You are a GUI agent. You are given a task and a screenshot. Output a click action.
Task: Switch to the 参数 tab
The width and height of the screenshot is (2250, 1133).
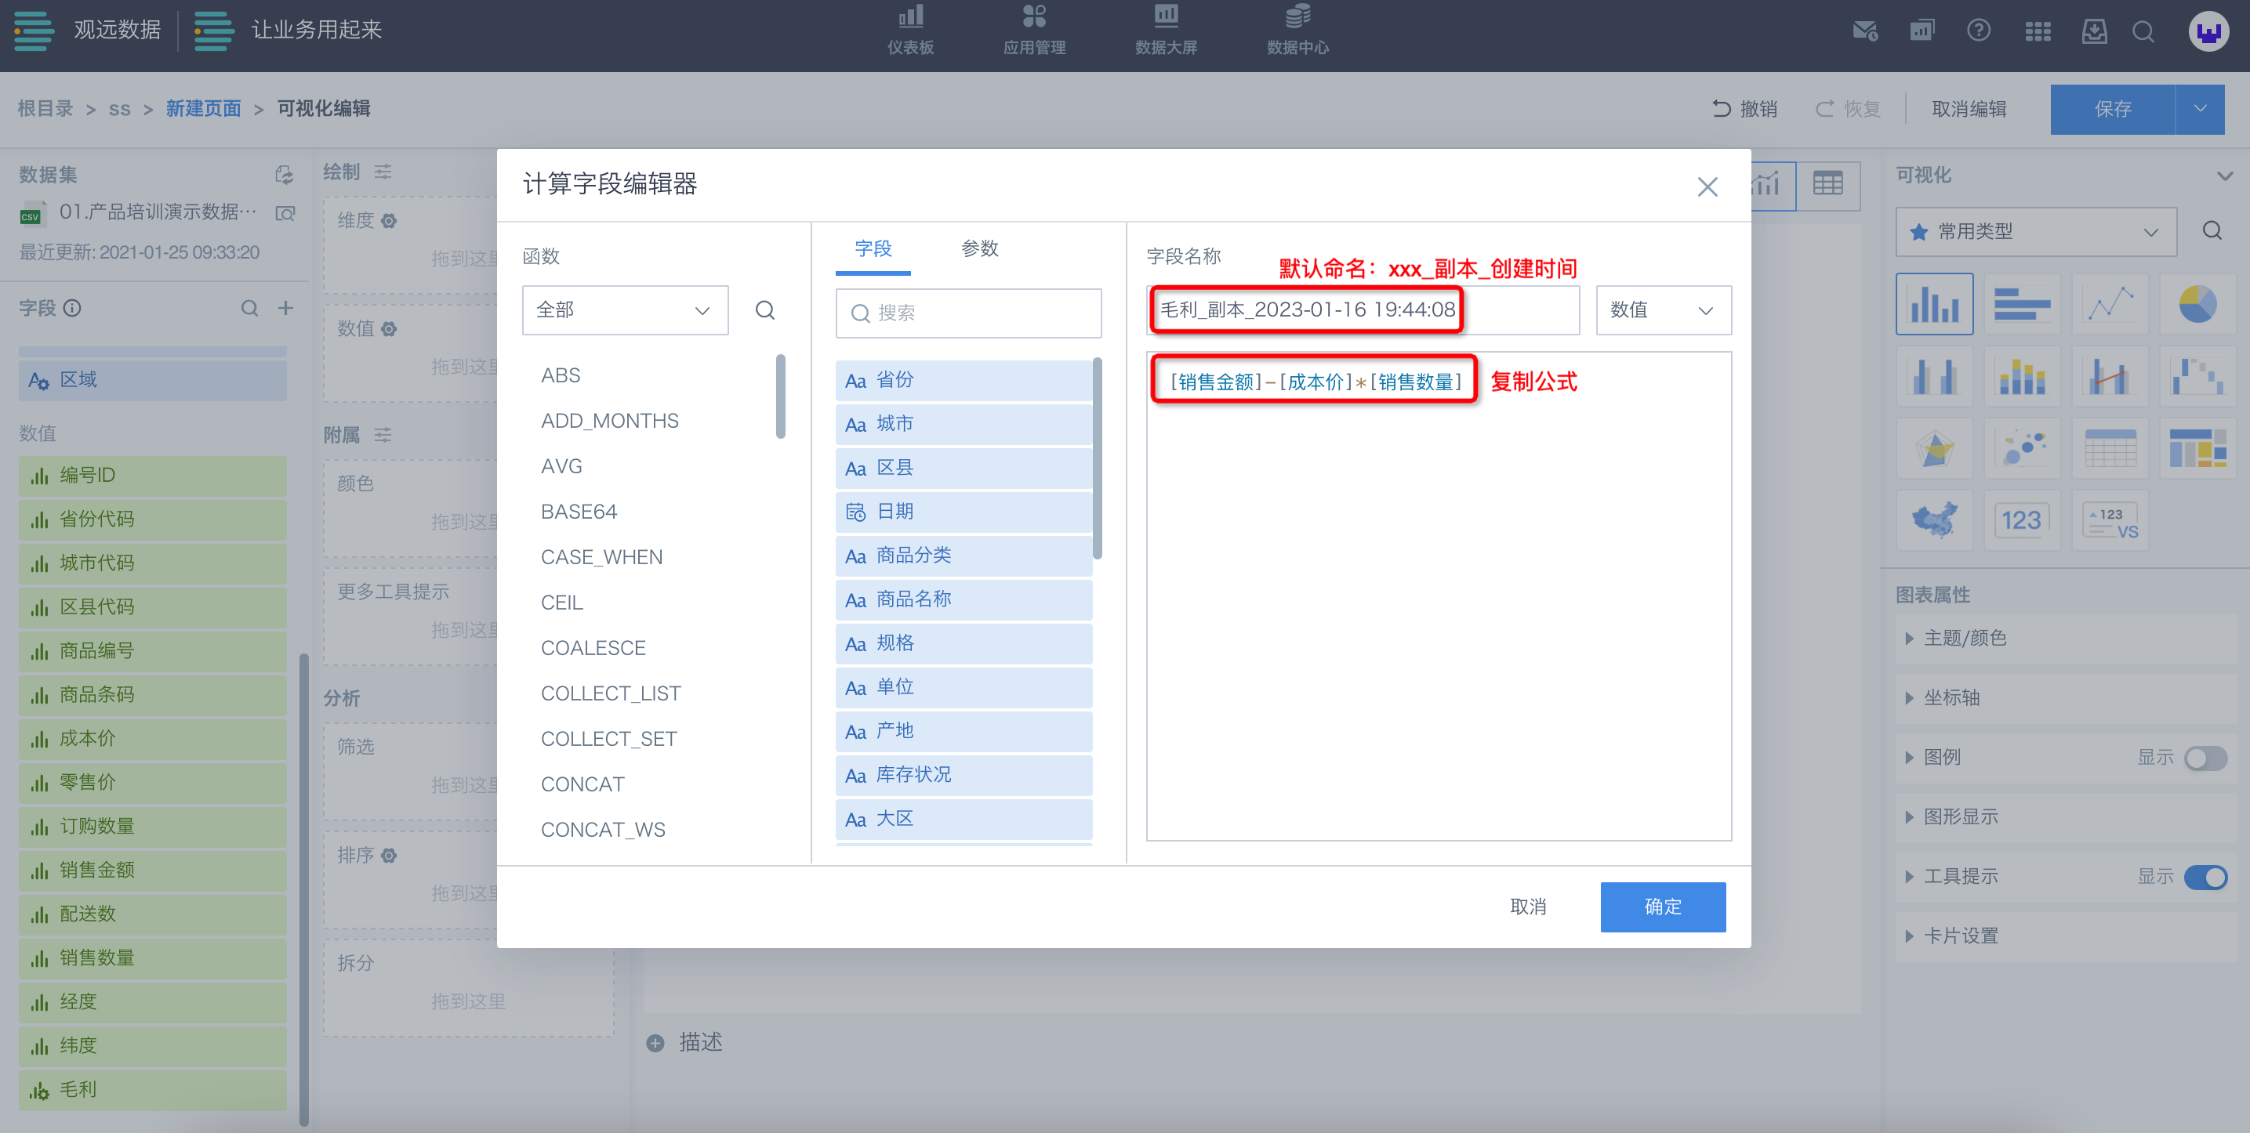[x=979, y=248]
